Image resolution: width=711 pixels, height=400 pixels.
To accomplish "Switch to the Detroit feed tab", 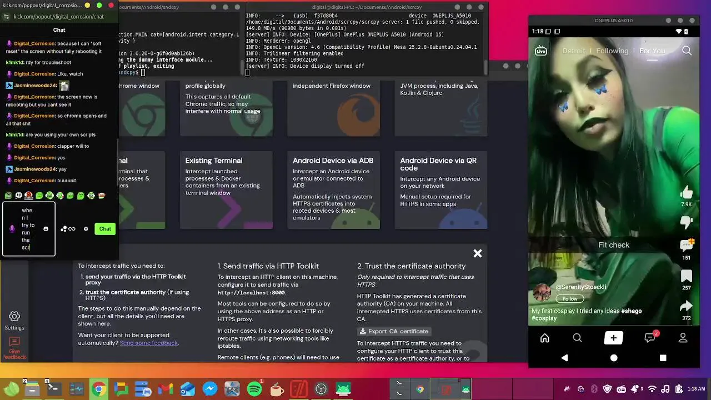I will (574, 51).
